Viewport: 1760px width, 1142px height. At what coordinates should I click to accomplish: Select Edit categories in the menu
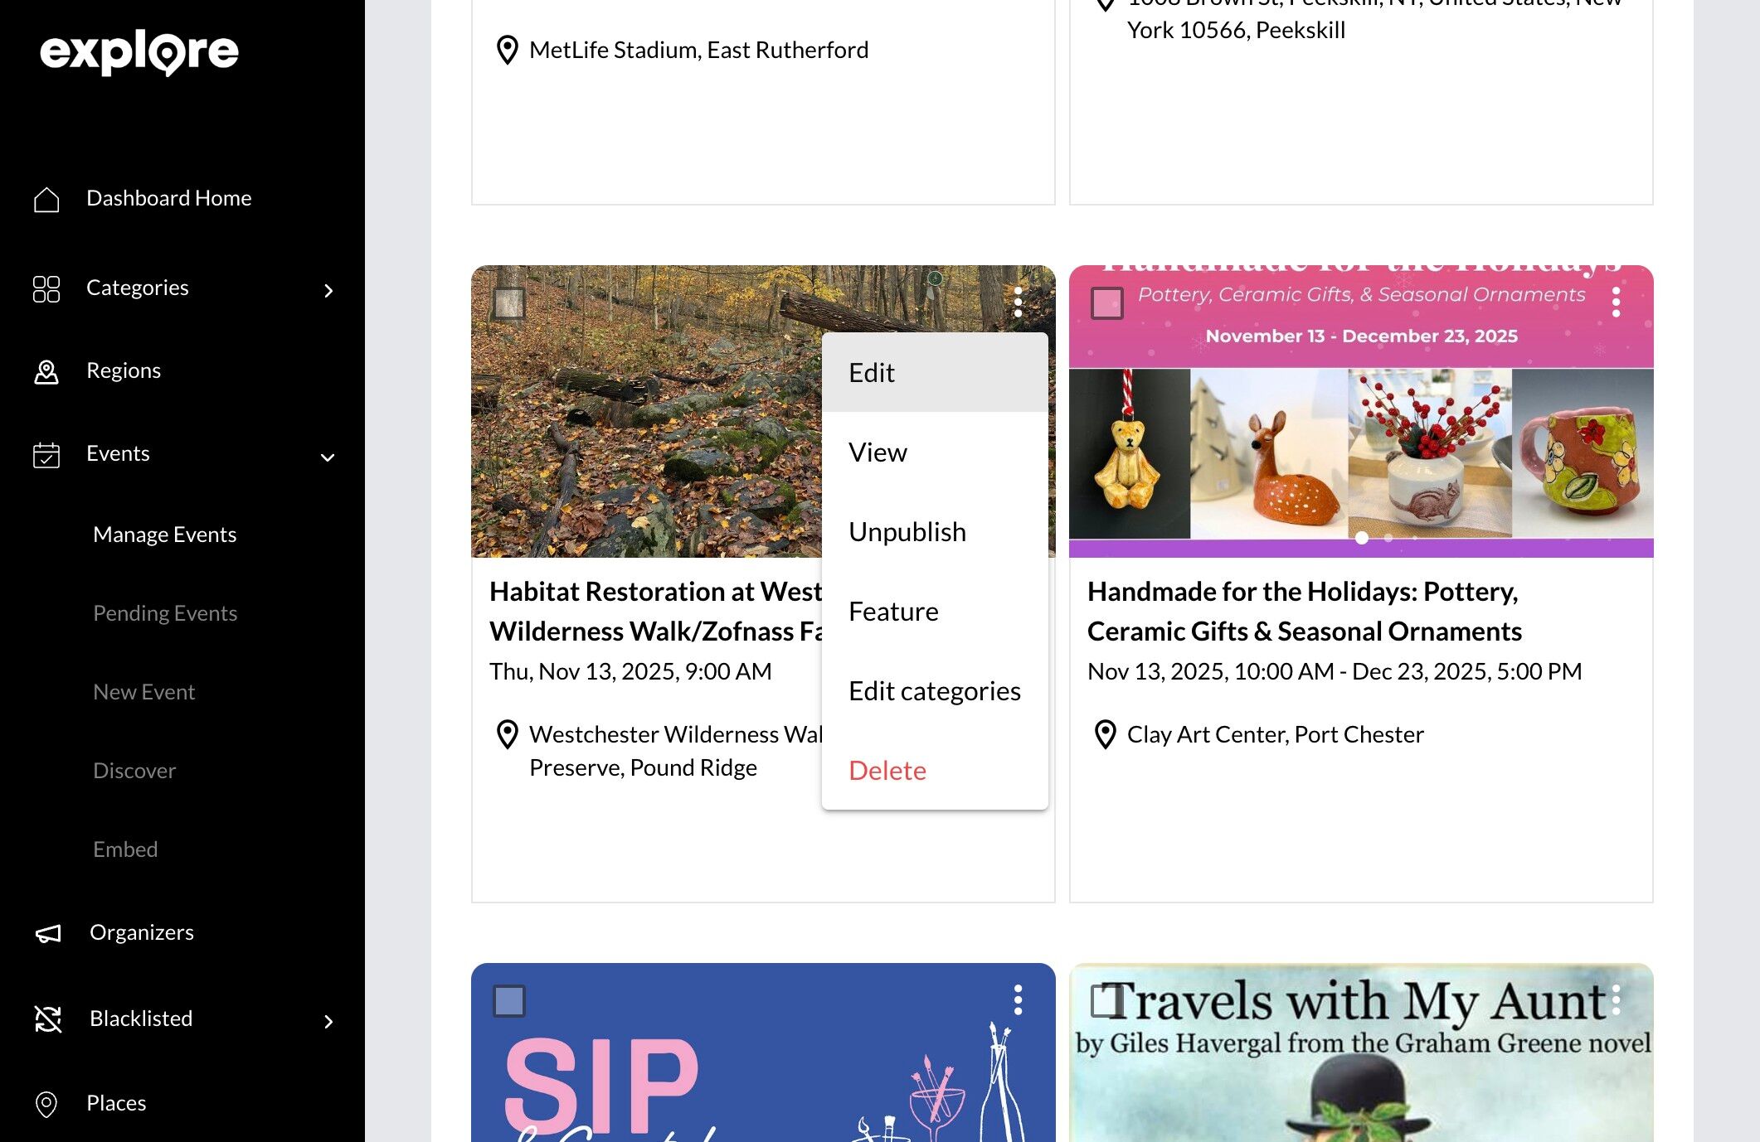(935, 691)
